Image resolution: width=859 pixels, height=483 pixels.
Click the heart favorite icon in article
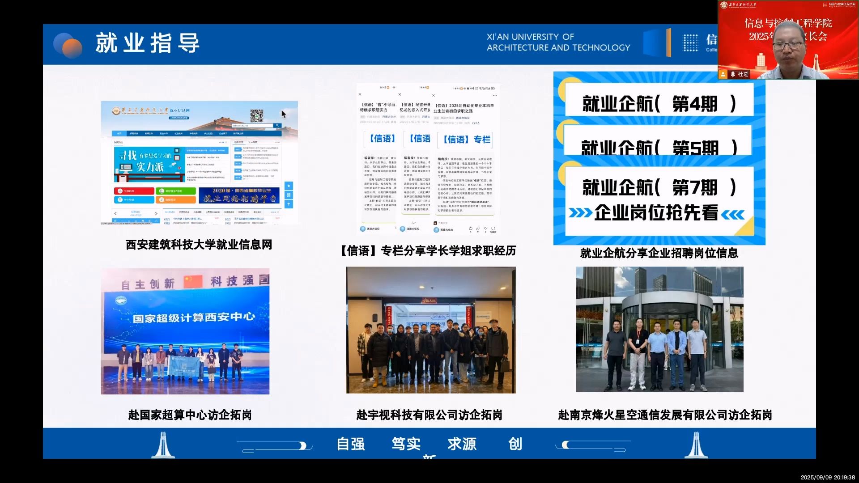[x=485, y=229]
